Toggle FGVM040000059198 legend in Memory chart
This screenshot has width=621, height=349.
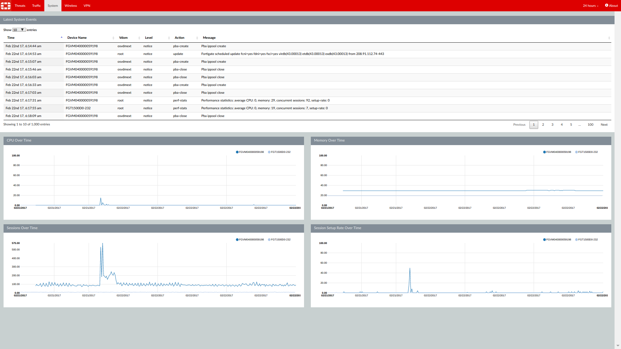coord(557,152)
